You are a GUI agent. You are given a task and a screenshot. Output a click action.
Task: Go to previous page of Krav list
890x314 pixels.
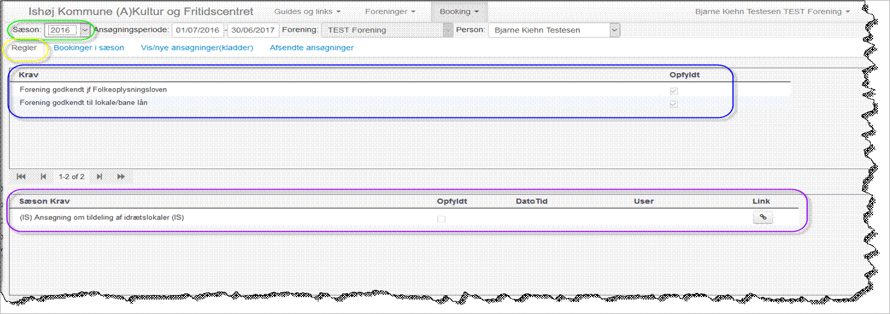point(43,177)
